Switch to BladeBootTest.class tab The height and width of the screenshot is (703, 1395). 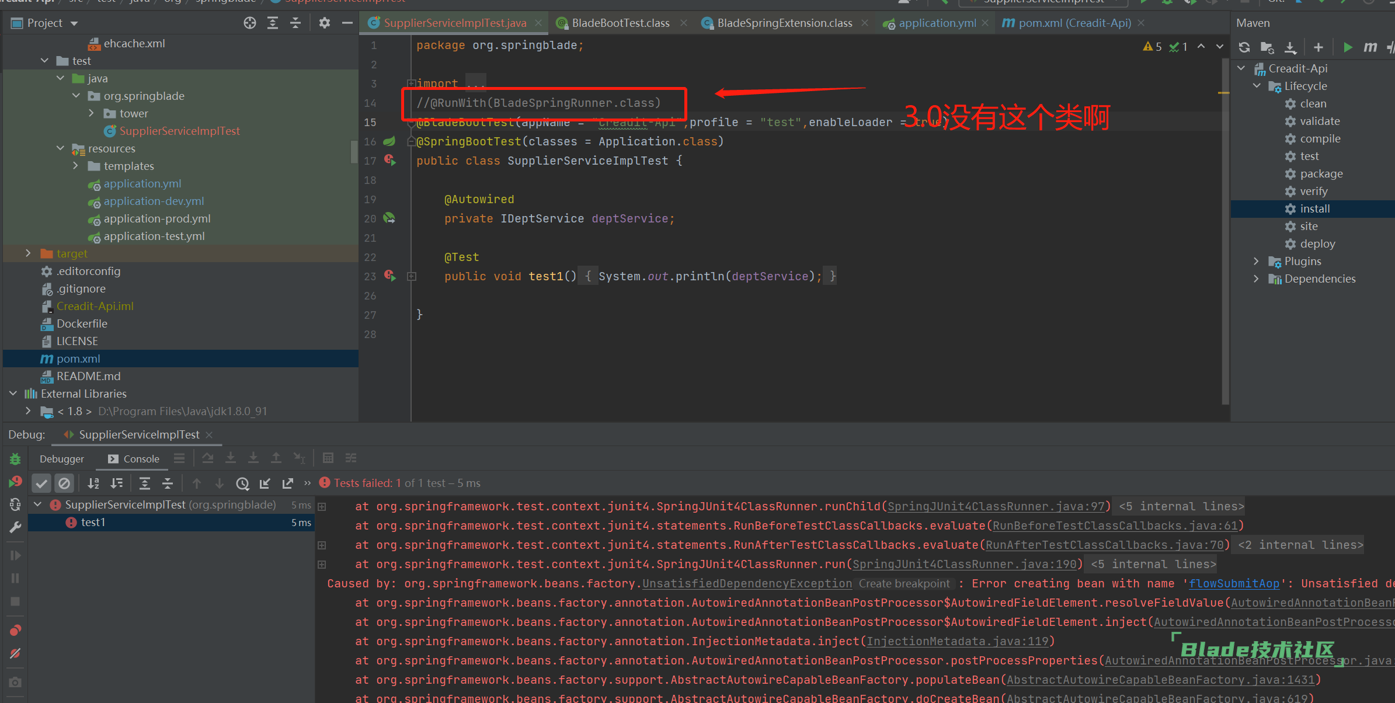pos(620,23)
